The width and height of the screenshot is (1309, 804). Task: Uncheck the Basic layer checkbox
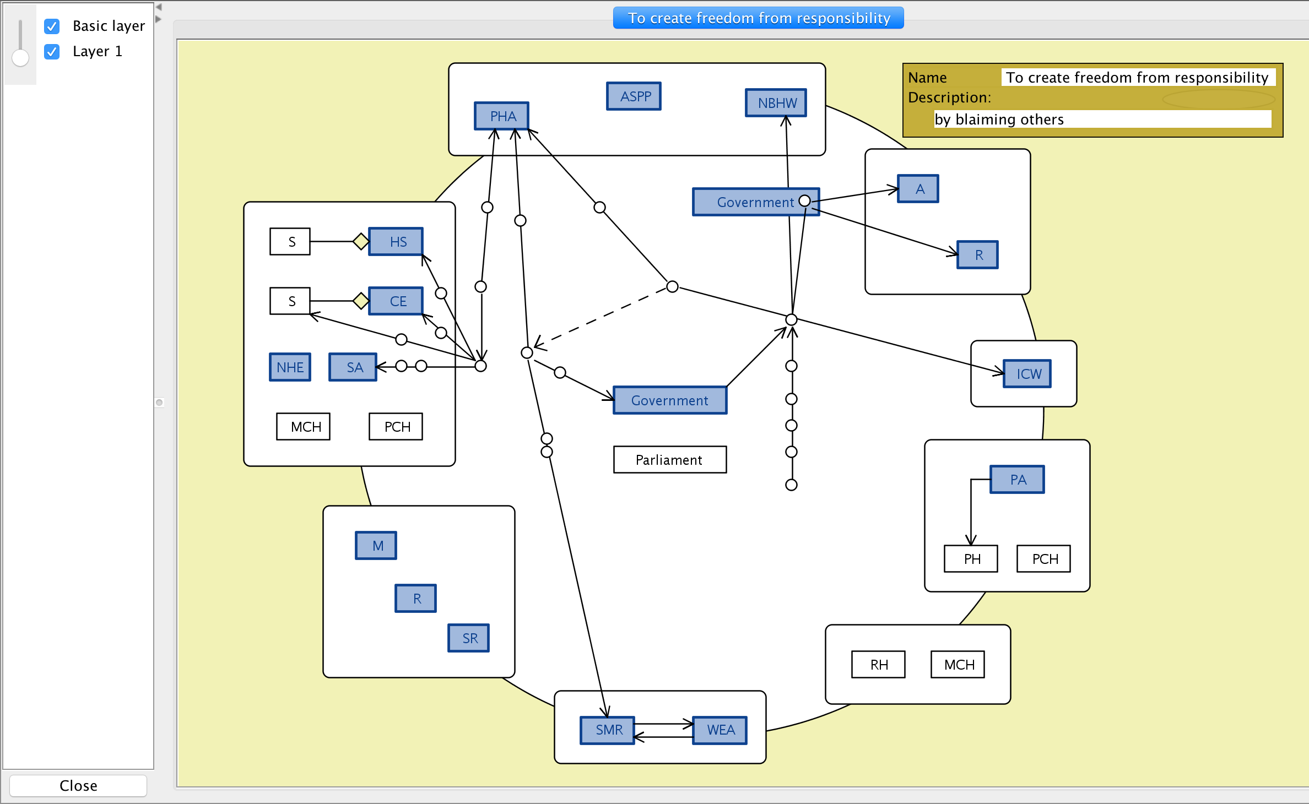tap(52, 26)
